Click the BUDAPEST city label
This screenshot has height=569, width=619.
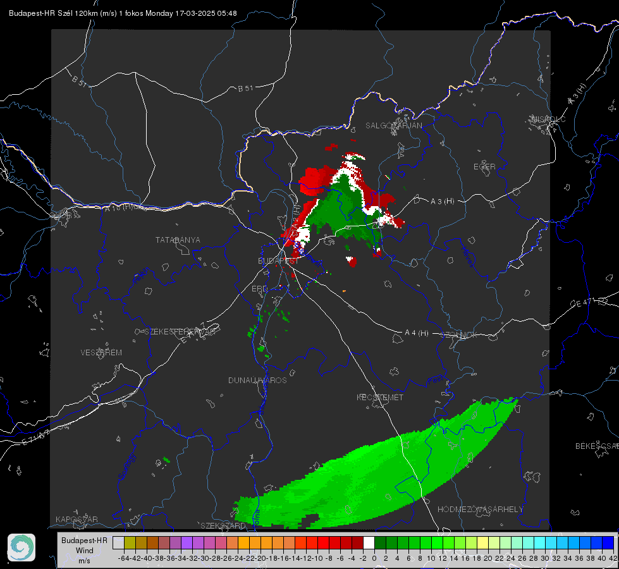click(x=278, y=261)
